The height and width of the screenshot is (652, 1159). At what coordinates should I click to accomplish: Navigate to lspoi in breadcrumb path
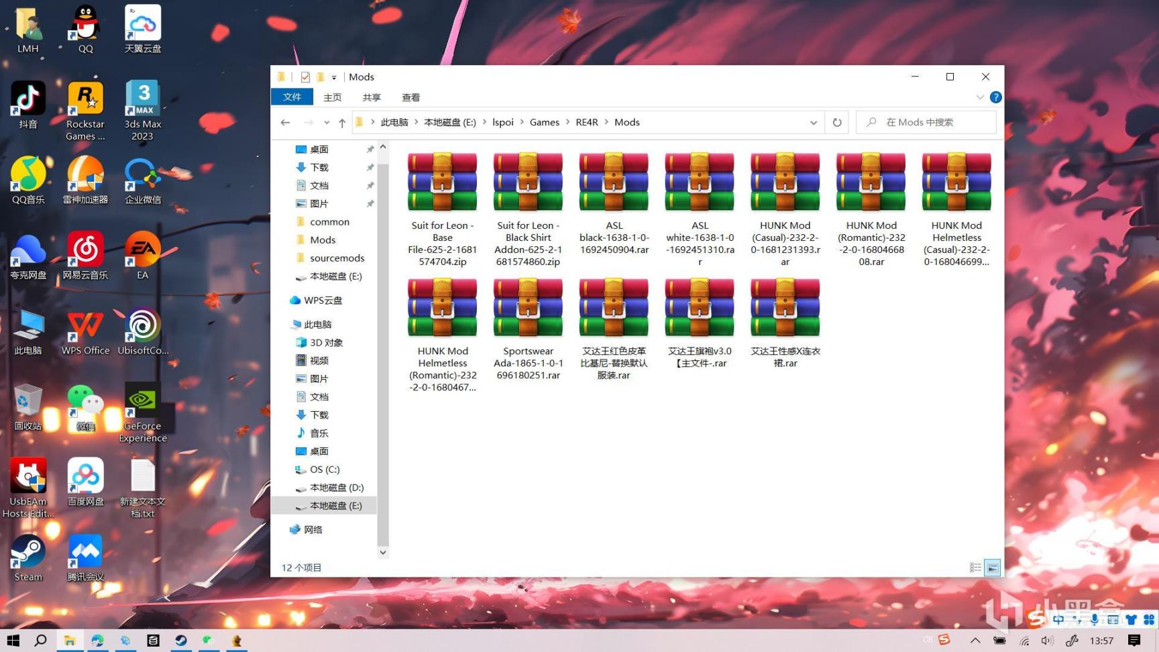point(503,122)
